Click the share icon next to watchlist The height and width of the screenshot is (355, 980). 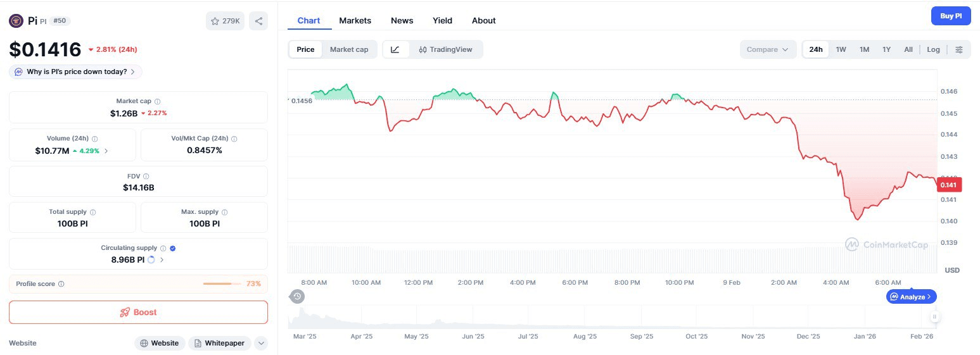[x=258, y=21]
